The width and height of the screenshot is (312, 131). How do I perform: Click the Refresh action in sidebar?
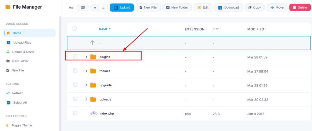point(17,93)
